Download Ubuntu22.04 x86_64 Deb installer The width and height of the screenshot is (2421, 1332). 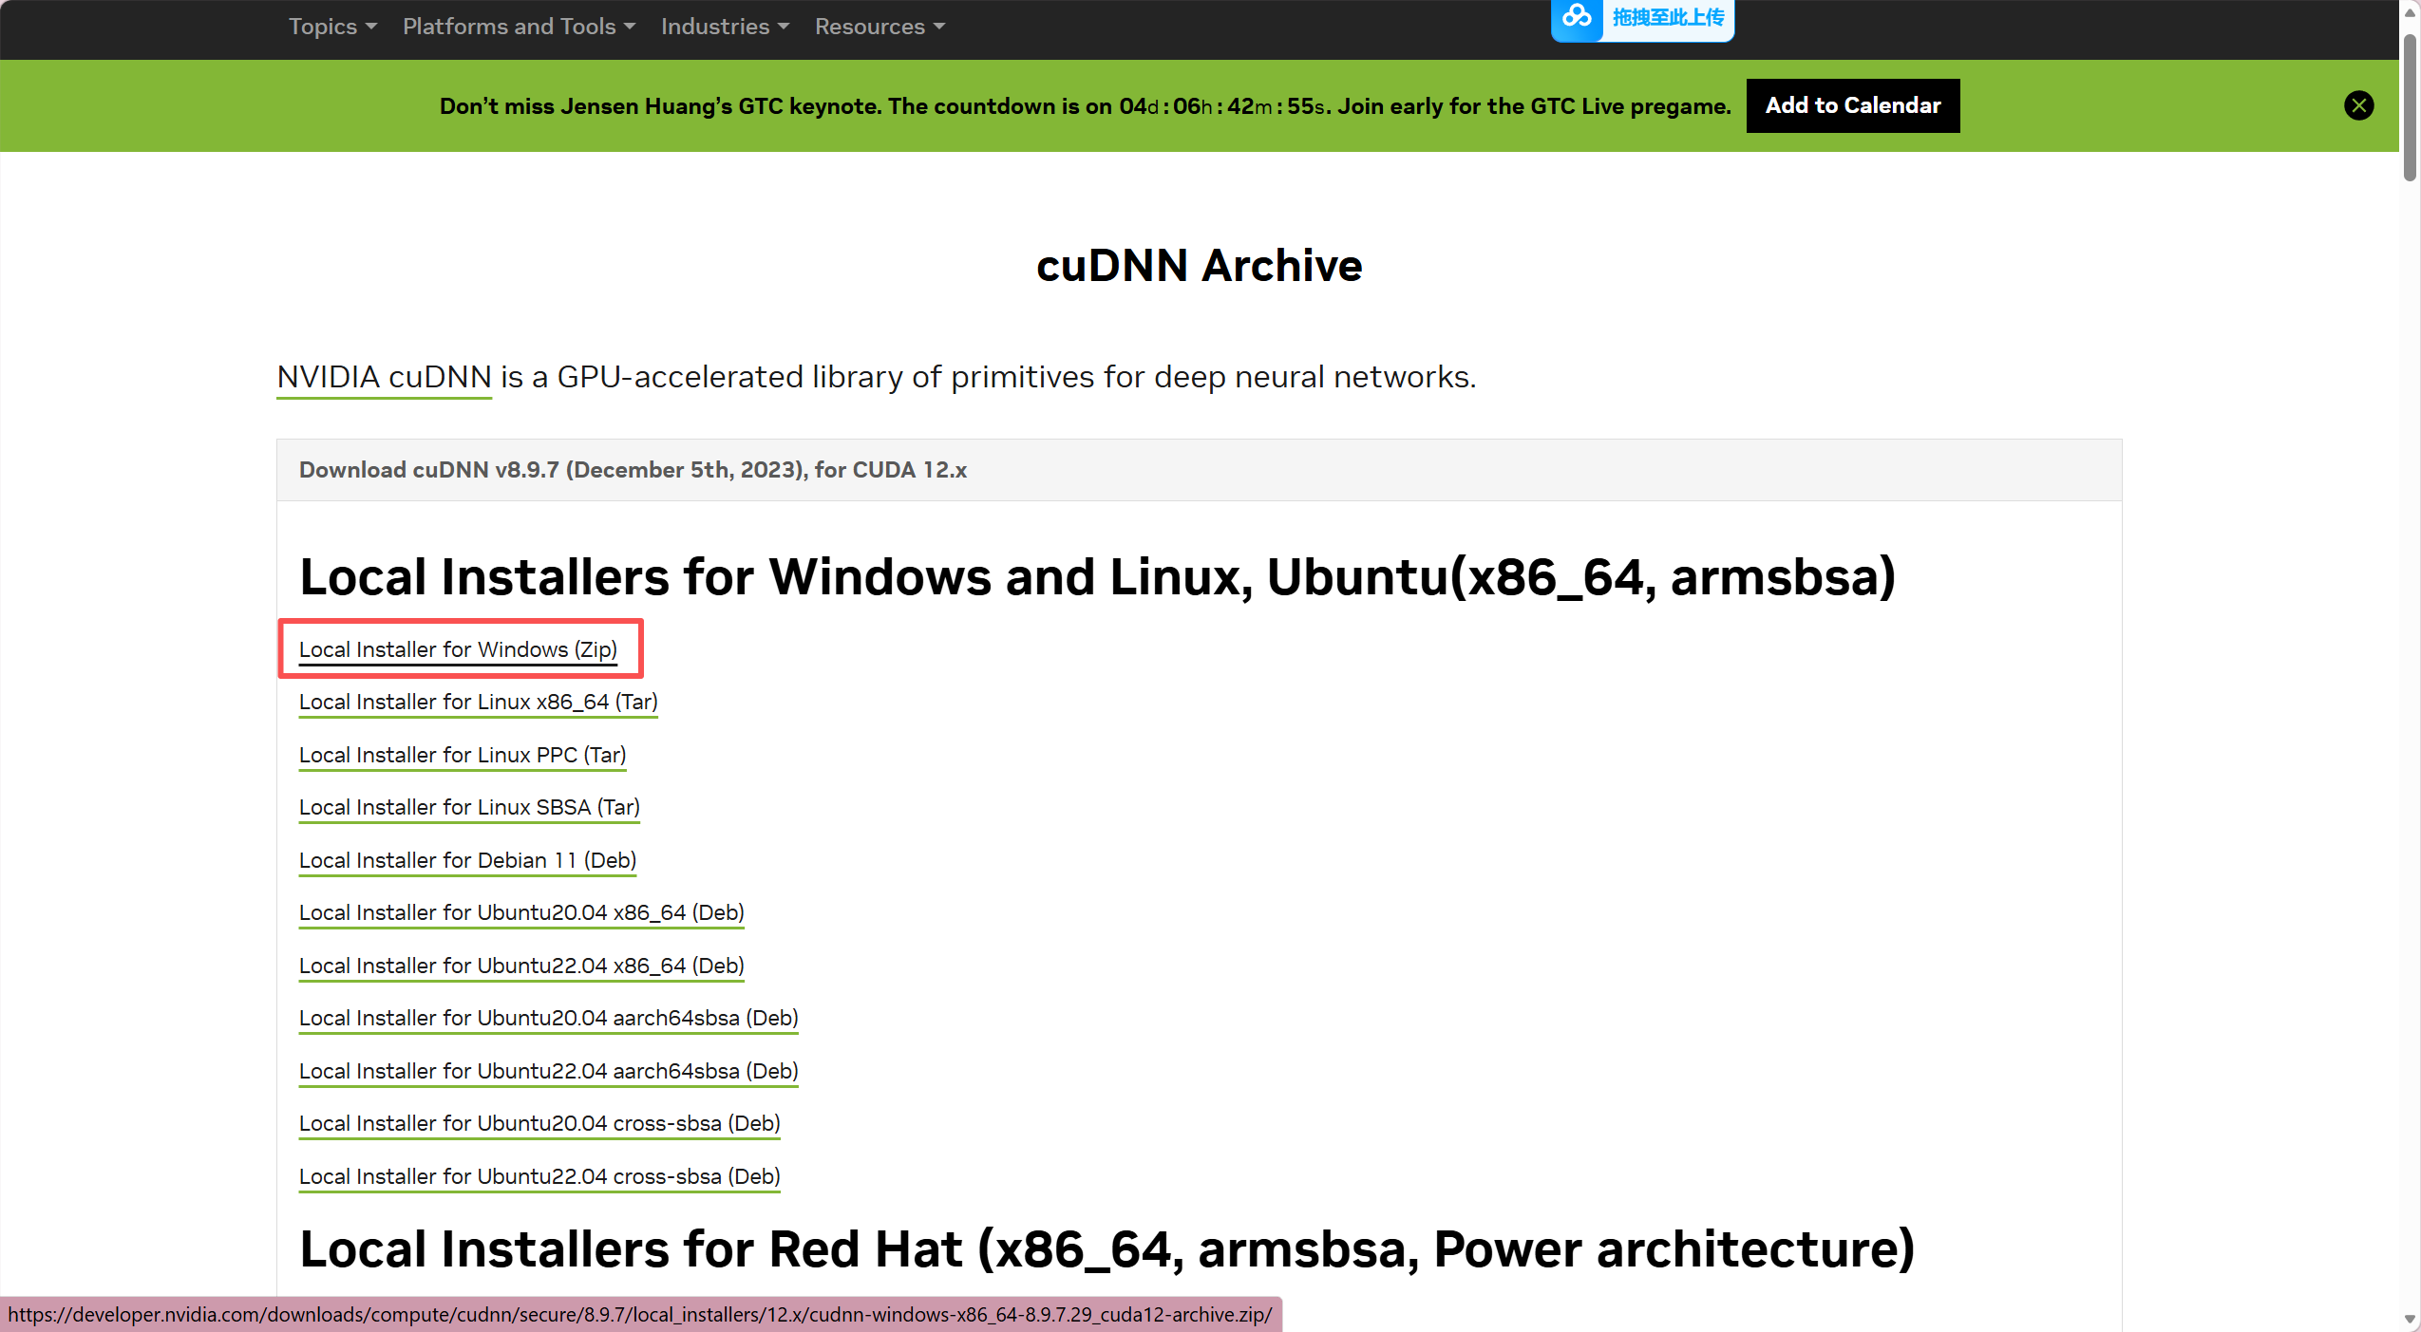pyautogui.click(x=521, y=966)
